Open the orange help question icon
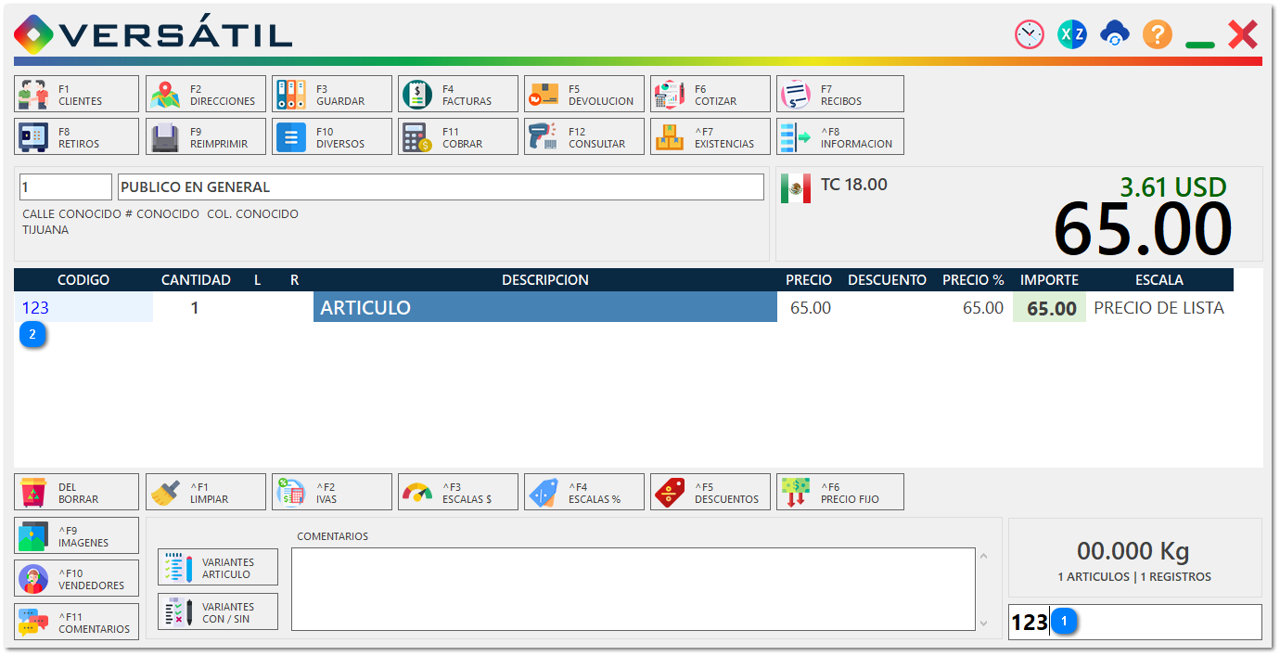Image resolution: width=1280 pixels, height=656 pixels. pos(1157,35)
